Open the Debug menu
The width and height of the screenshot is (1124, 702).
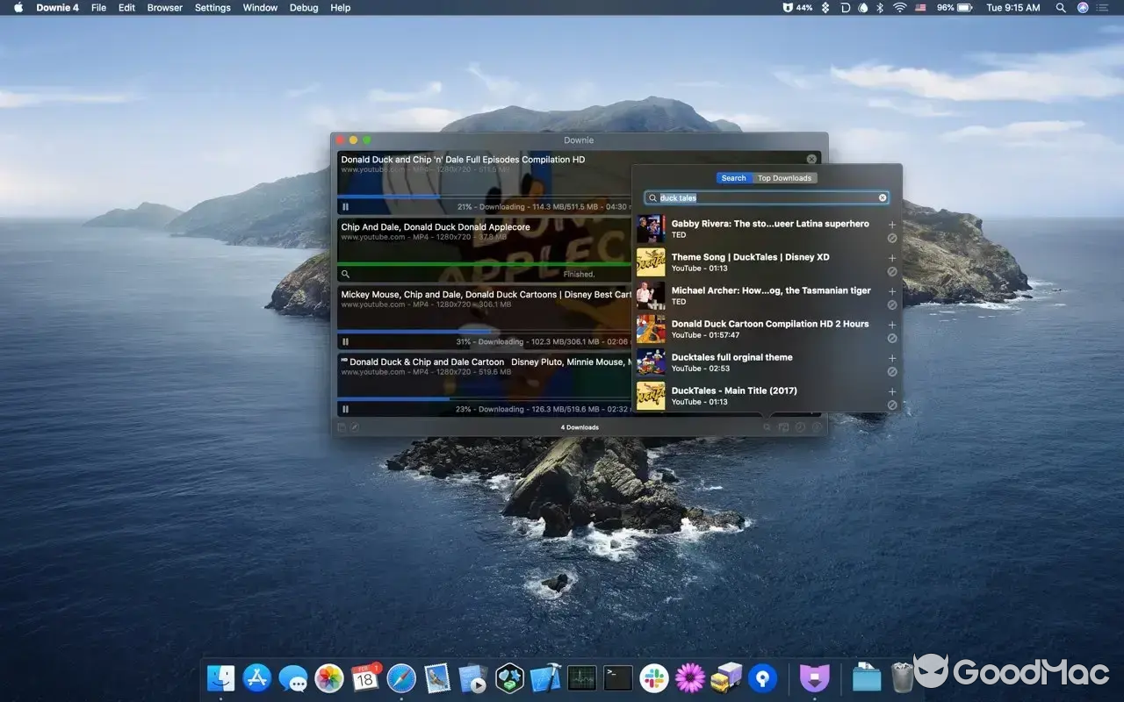(x=304, y=8)
